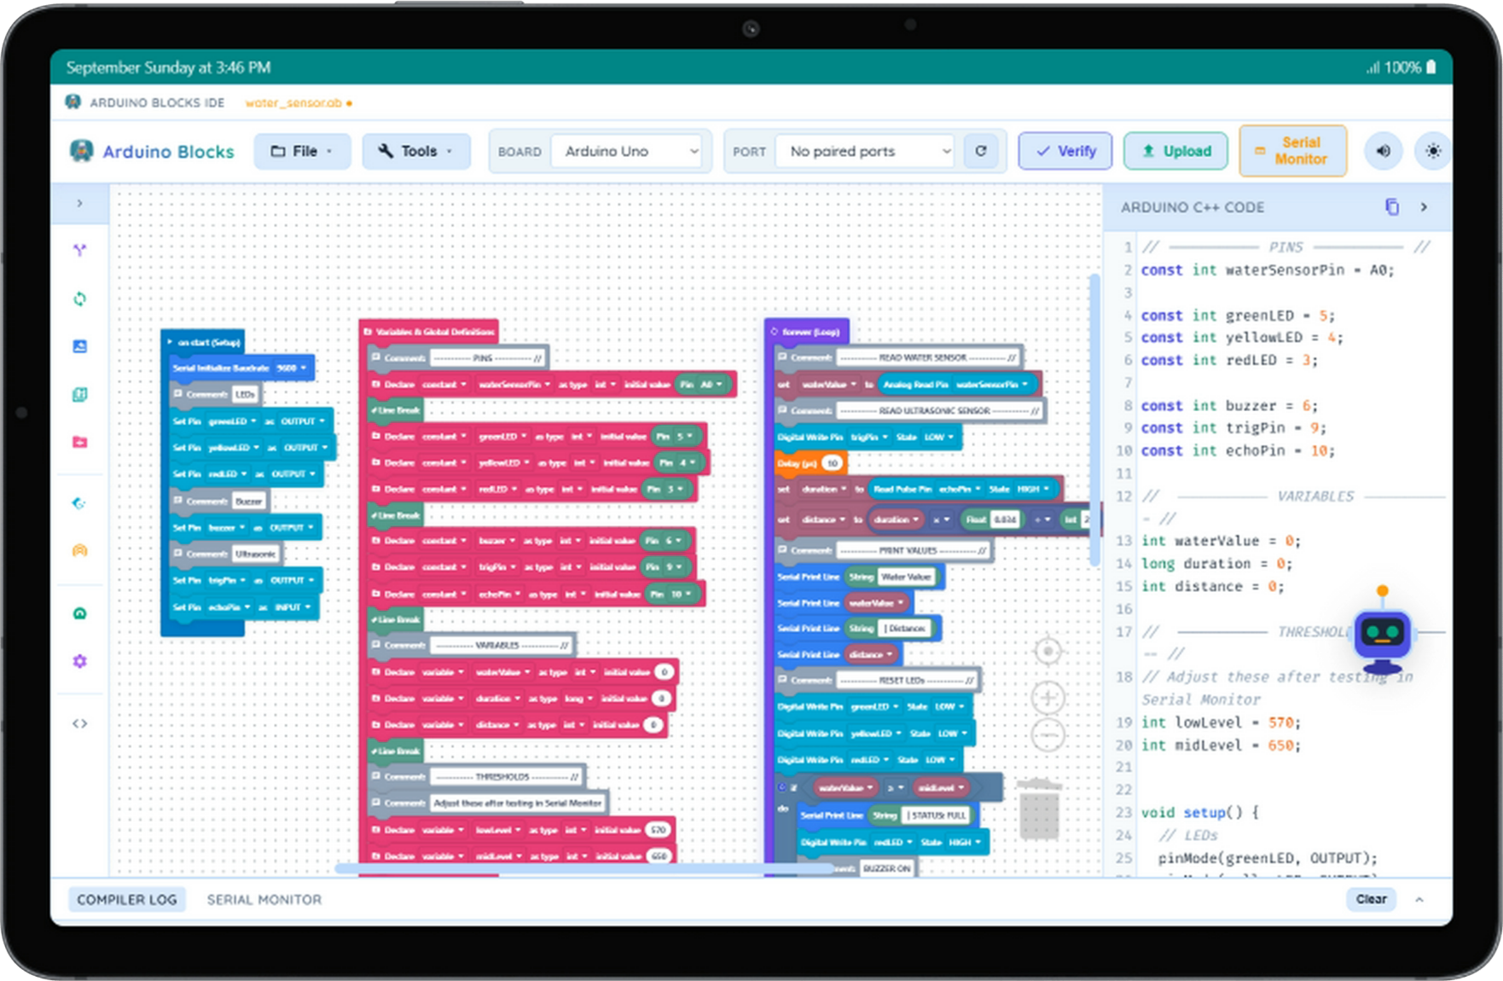
Task: Select the 'on start (Setup)' block header
Action: (x=203, y=342)
